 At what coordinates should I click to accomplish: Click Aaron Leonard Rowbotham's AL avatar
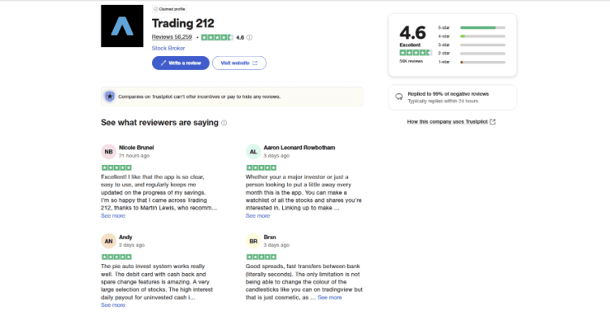pyautogui.click(x=253, y=151)
